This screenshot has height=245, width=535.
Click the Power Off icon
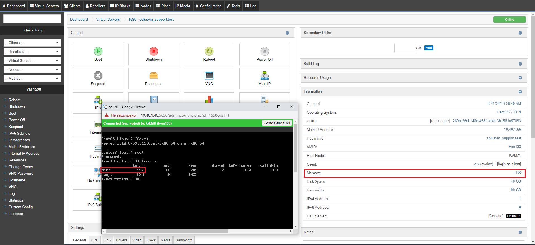coord(264,51)
